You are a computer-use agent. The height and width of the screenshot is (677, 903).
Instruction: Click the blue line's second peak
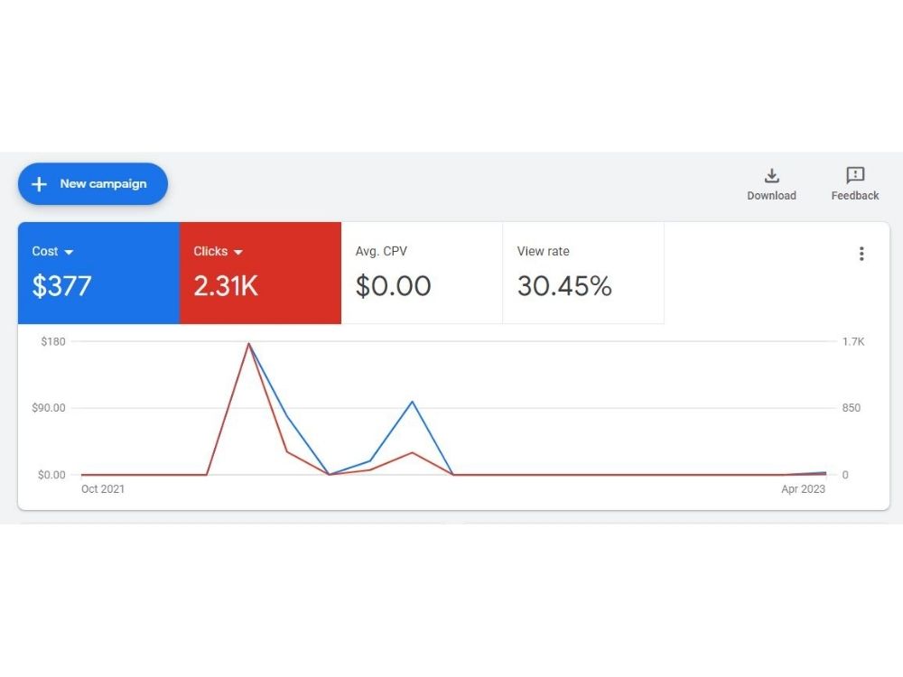pyautogui.click(x=413, y=402)
